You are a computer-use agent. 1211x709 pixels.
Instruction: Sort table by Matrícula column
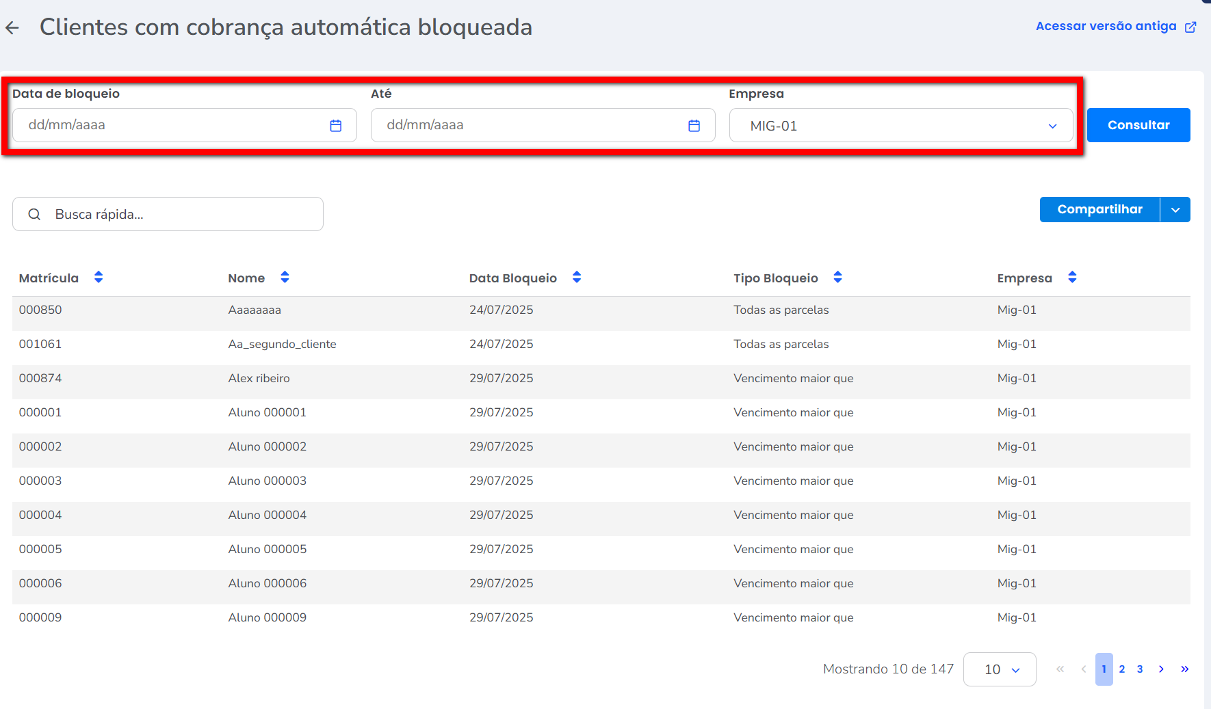(99, 278)
